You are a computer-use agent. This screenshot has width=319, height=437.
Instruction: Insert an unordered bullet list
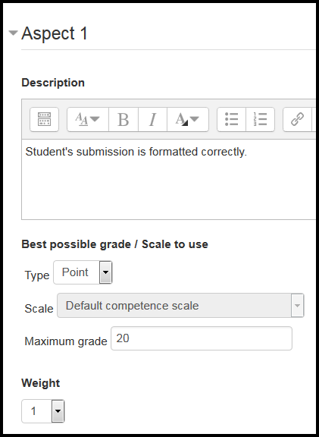coord(231,119)
